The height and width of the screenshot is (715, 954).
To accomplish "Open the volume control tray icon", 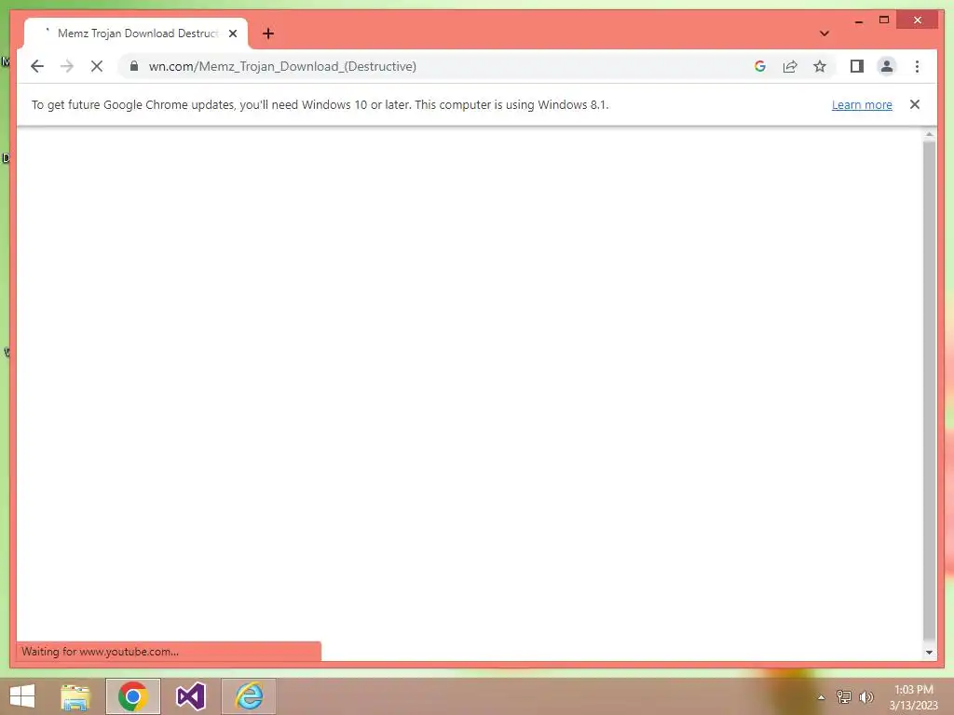I will pyautogui.click(x=865, y=697).
